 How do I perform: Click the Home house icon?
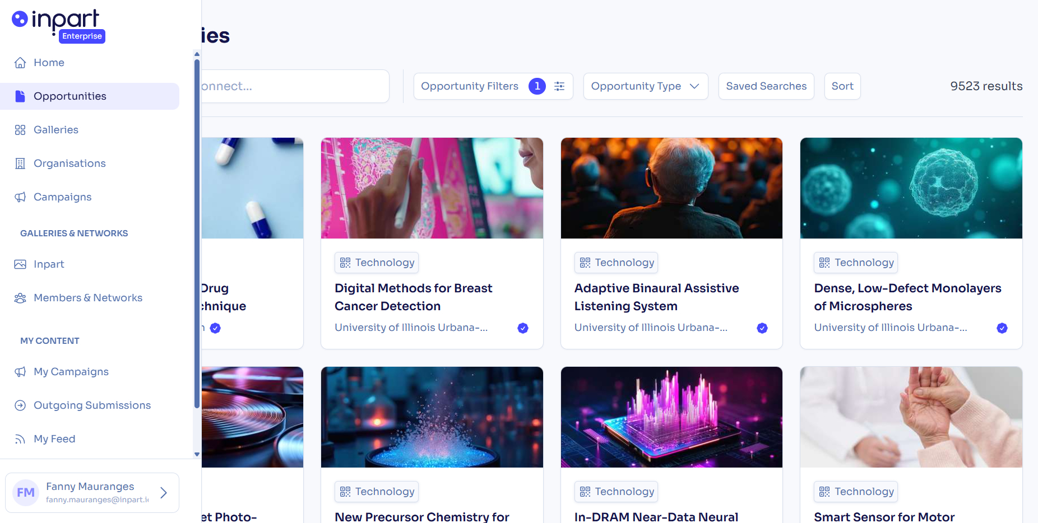pyautogui.click(x=20, y=63)
